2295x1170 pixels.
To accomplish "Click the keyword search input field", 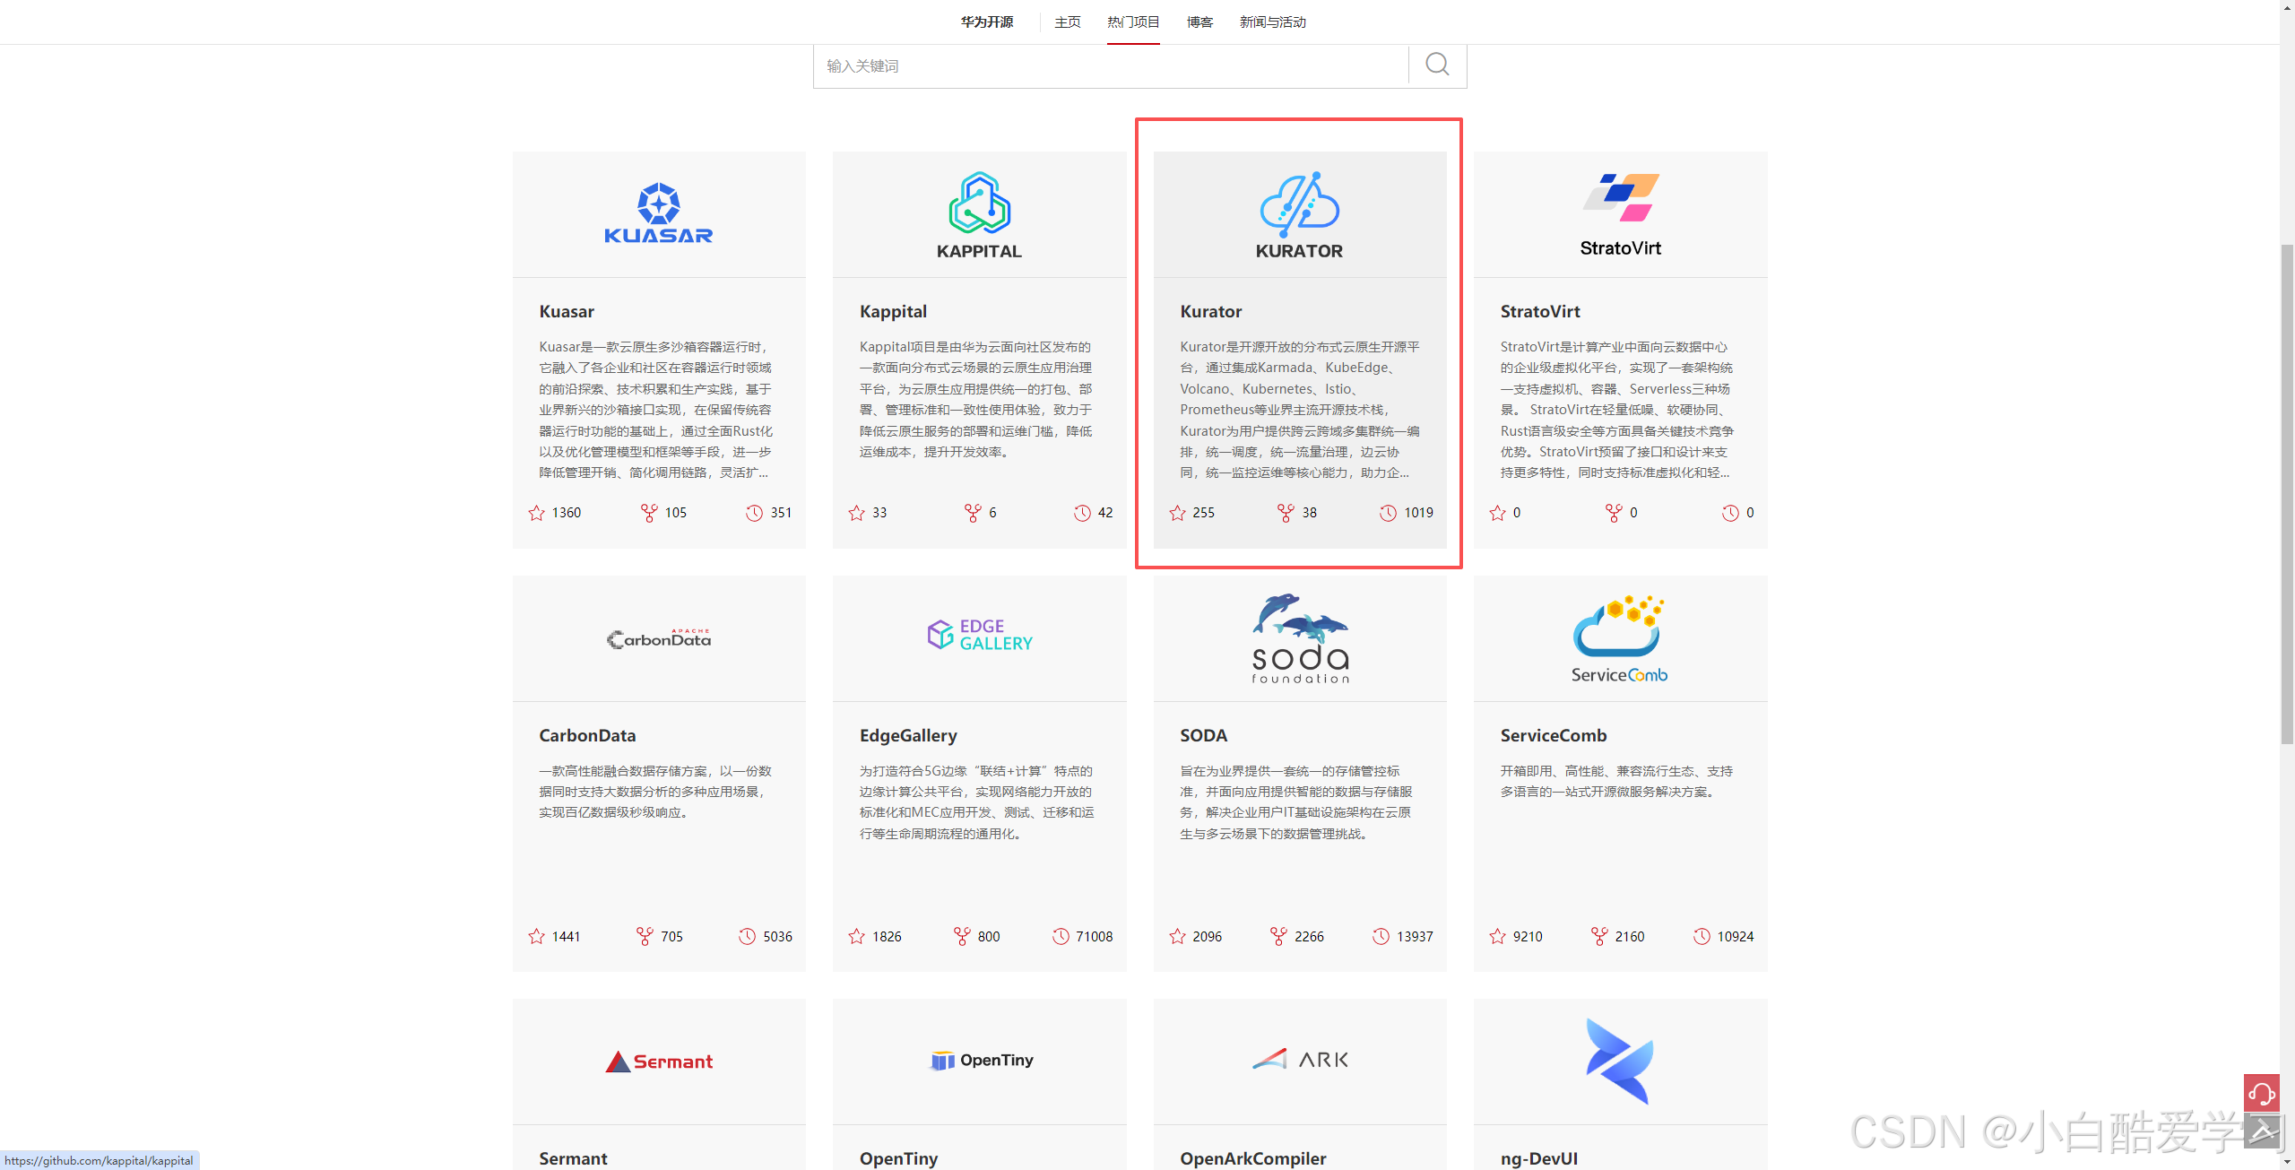I will (x=1110, y=65).
